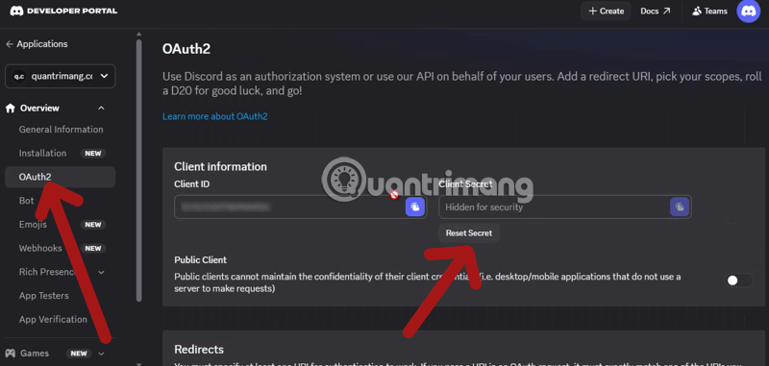Click the back arrow beside Applications

(10, 44)
